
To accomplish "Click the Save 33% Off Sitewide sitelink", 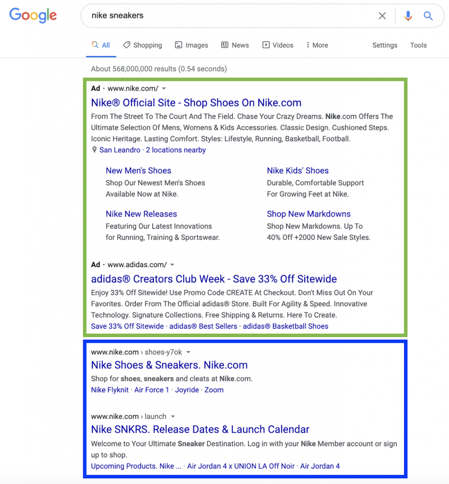I will click(x=127, y=326).
